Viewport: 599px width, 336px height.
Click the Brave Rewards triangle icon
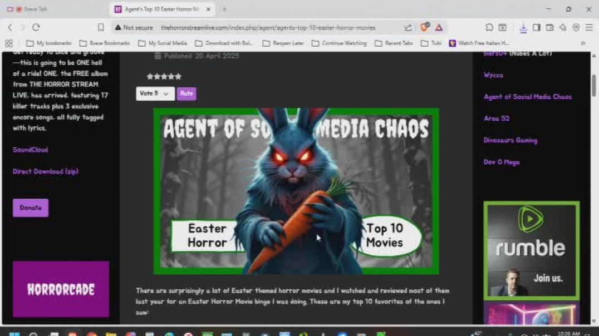pyautogui.click(x=439, y=27)
